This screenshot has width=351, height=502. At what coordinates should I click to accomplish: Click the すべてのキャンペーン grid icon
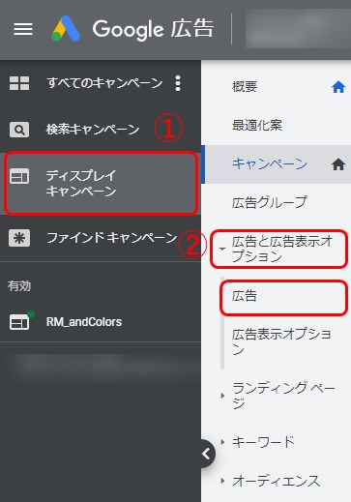19,83
